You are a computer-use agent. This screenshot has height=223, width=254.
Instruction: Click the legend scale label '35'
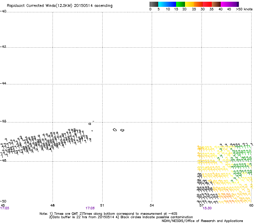(211, 9)
